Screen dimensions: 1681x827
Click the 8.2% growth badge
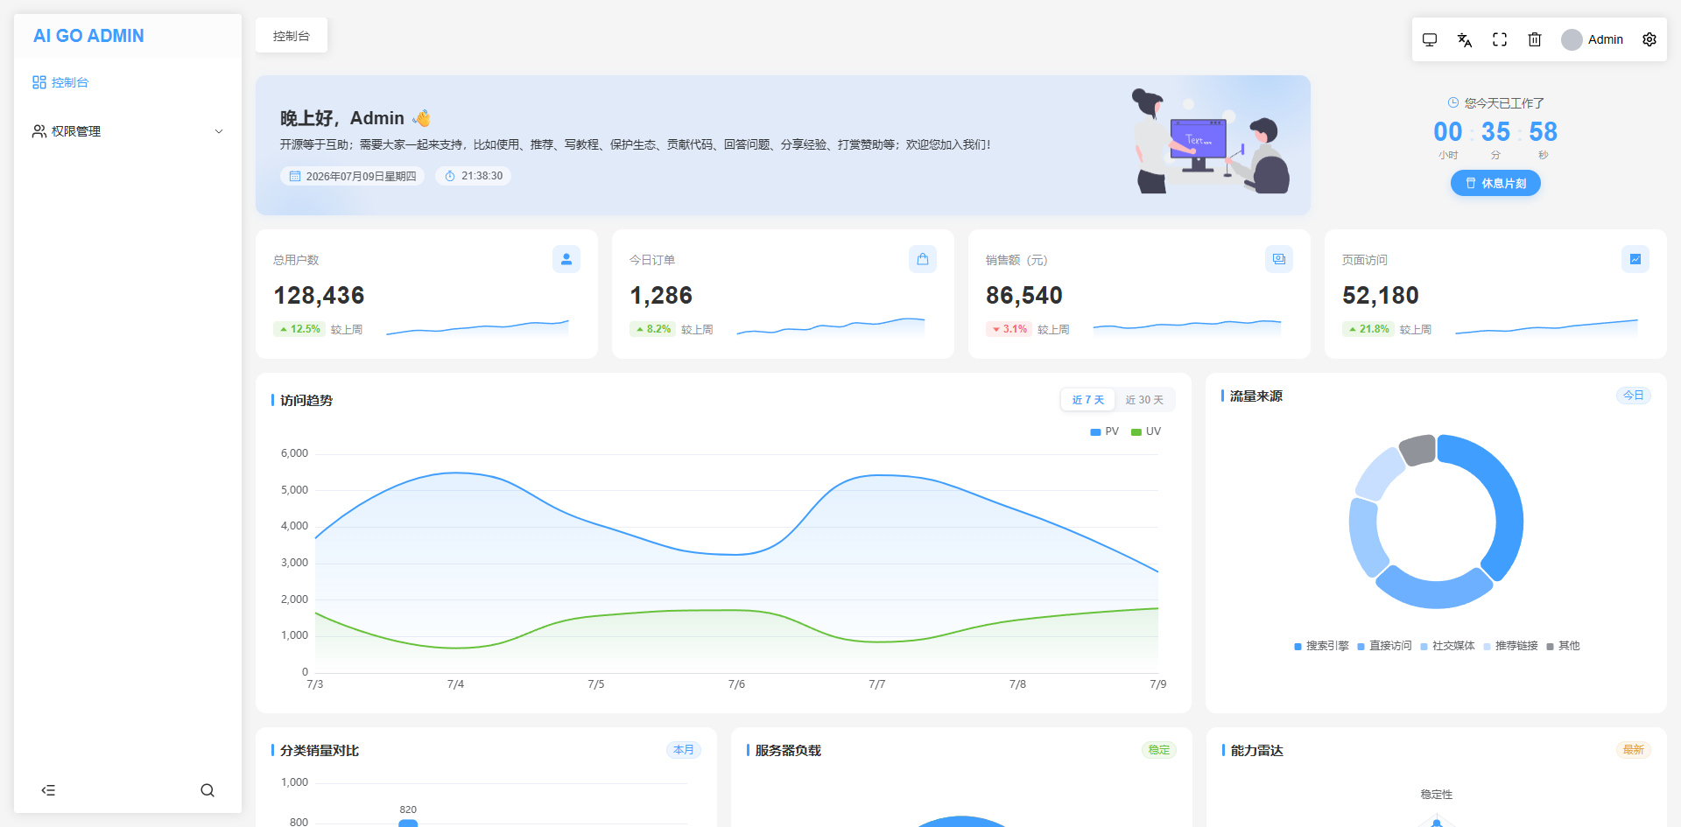click(x=653, y=329)
